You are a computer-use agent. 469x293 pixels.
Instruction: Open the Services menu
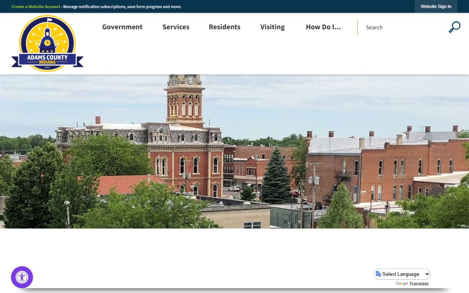[x=176, y=27]
